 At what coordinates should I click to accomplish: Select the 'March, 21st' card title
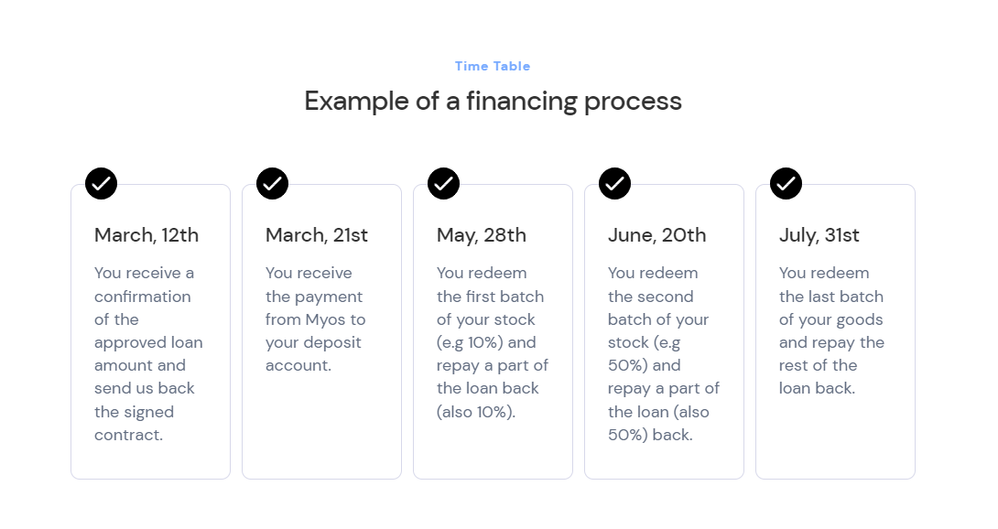(x=317, y=235)
